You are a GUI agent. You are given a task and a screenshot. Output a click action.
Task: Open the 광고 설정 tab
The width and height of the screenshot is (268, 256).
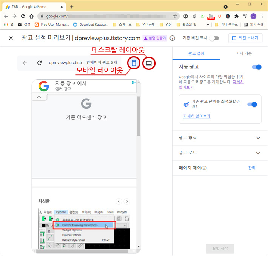[196, 53]
